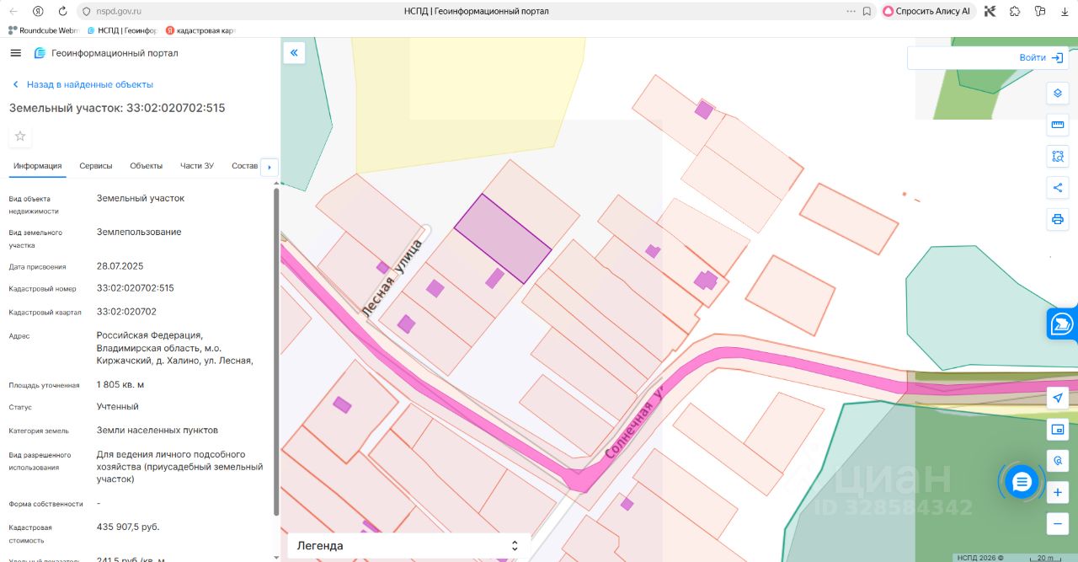Toggle overview map window icon
Viewport: 1078px width, 562px height.
tap(1057, 430)
